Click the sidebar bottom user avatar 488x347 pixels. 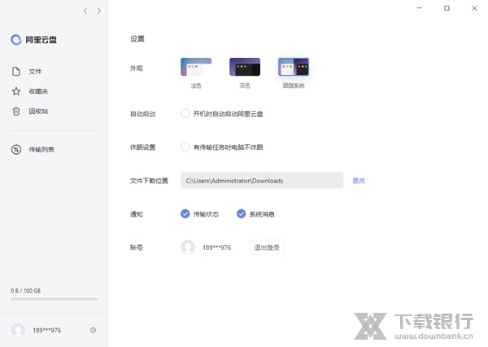[x=18, y=330]
